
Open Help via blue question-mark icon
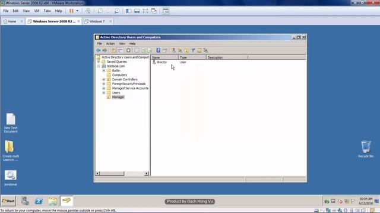pos(159,50)
